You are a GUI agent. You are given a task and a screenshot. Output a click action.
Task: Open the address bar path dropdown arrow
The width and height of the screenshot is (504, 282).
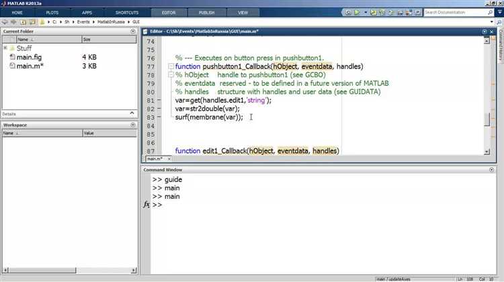[491, 22]
